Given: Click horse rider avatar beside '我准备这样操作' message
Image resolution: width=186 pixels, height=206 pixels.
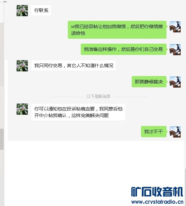Looking at the screenshot, I should coord(175,50).
